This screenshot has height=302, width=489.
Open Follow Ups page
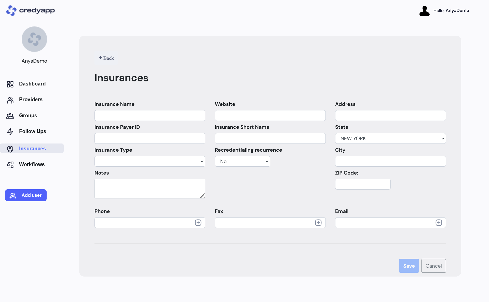(x=33, y=131)
